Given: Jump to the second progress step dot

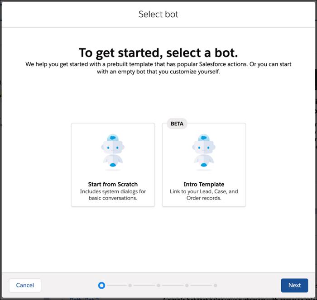Looking at the screenshot, I should [x=130, y=286].
